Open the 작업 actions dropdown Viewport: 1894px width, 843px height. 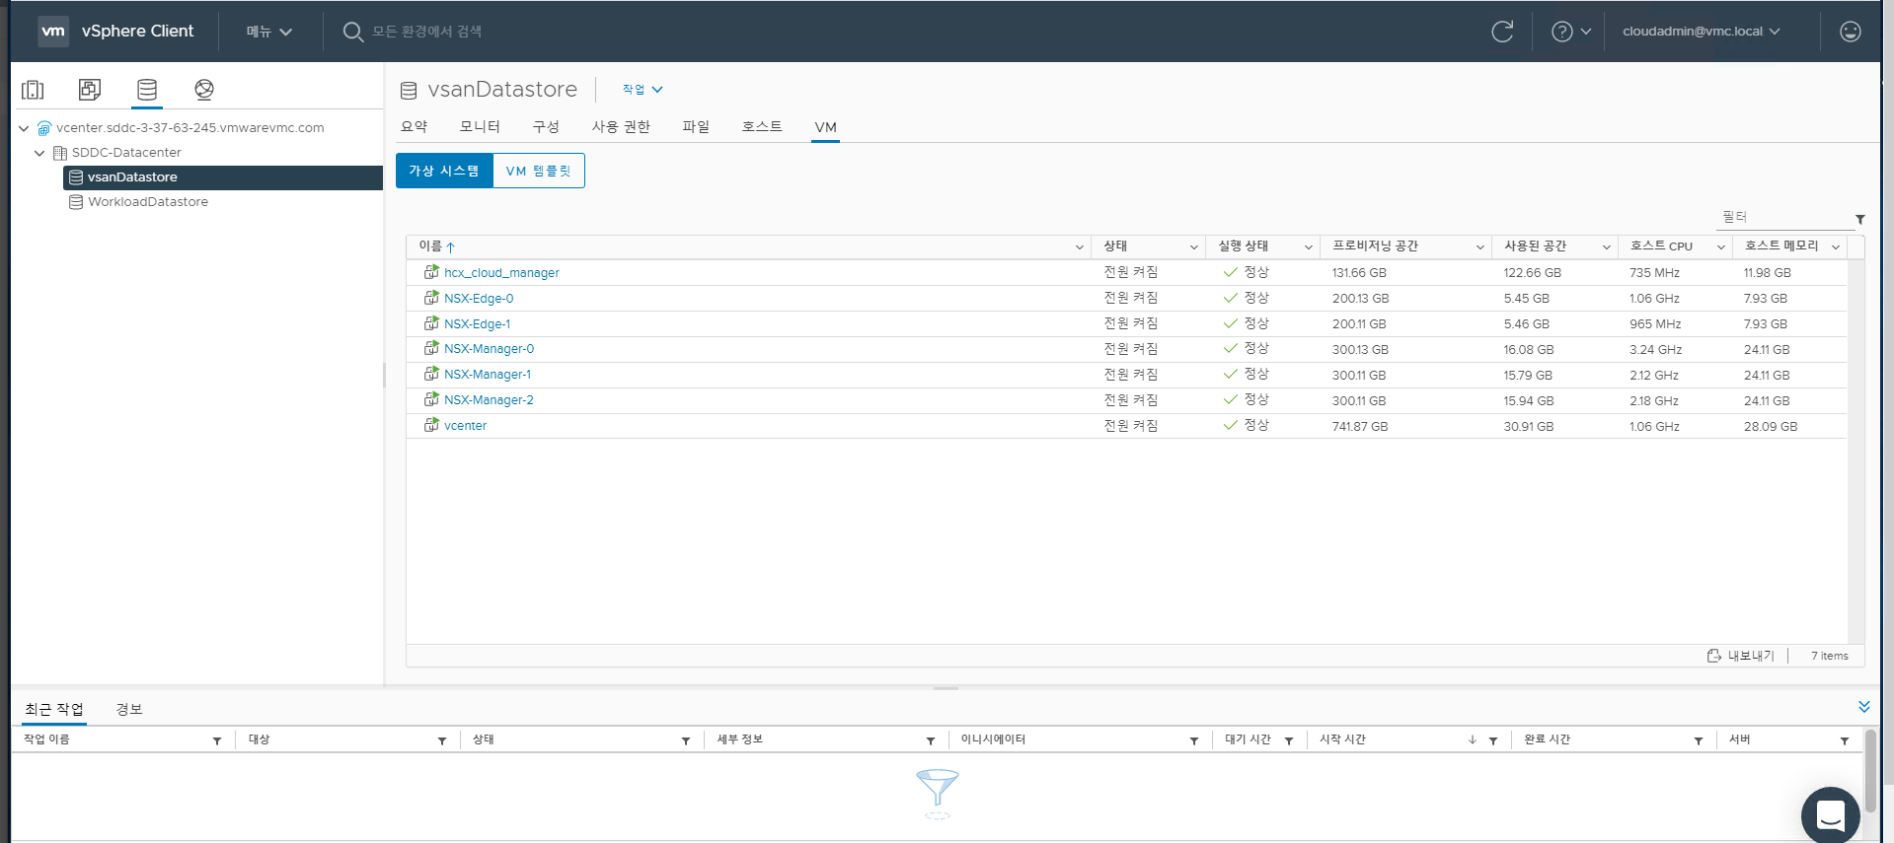[643, 90]
